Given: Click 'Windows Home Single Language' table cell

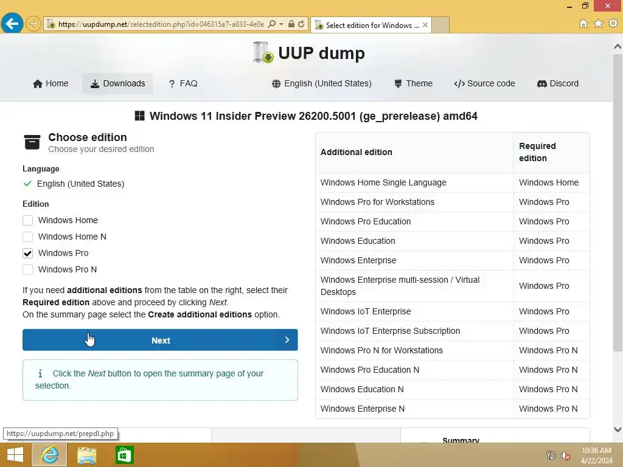Looking at the screenshot, I should (x=414, y=182).
